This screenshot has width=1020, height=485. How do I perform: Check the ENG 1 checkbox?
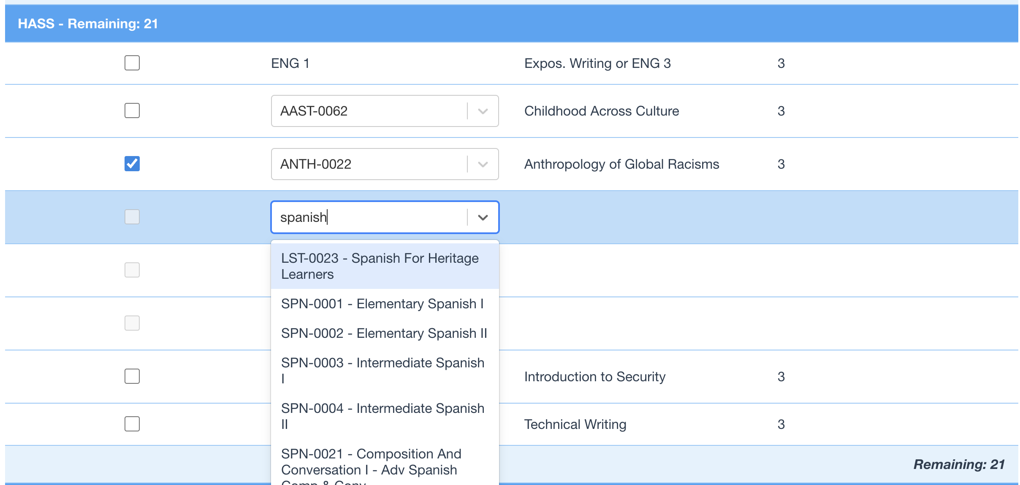(x=132, y=63)
